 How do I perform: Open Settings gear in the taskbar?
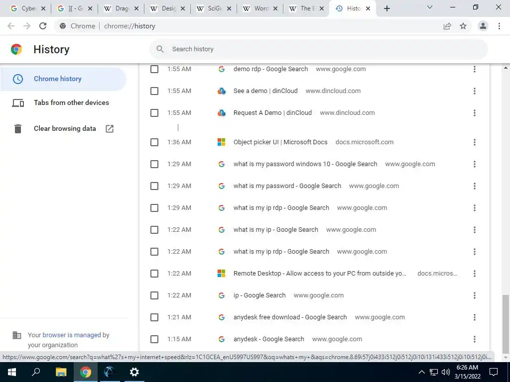(x=134, y=372)
